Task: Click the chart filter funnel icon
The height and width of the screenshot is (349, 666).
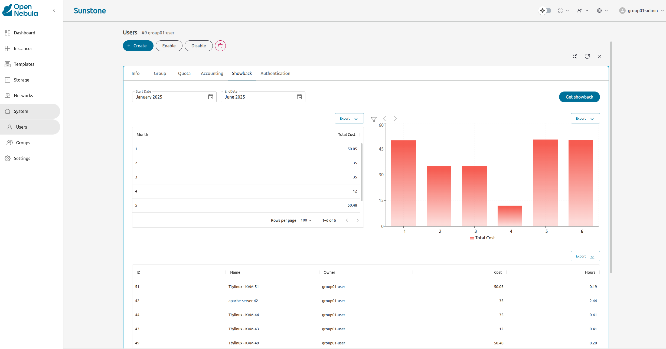Action: pos(374,119)
